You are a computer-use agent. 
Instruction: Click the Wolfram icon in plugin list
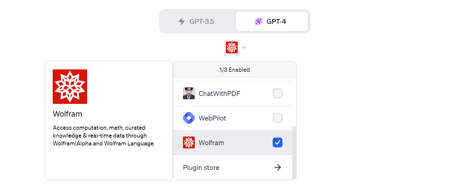coord(189,142)
